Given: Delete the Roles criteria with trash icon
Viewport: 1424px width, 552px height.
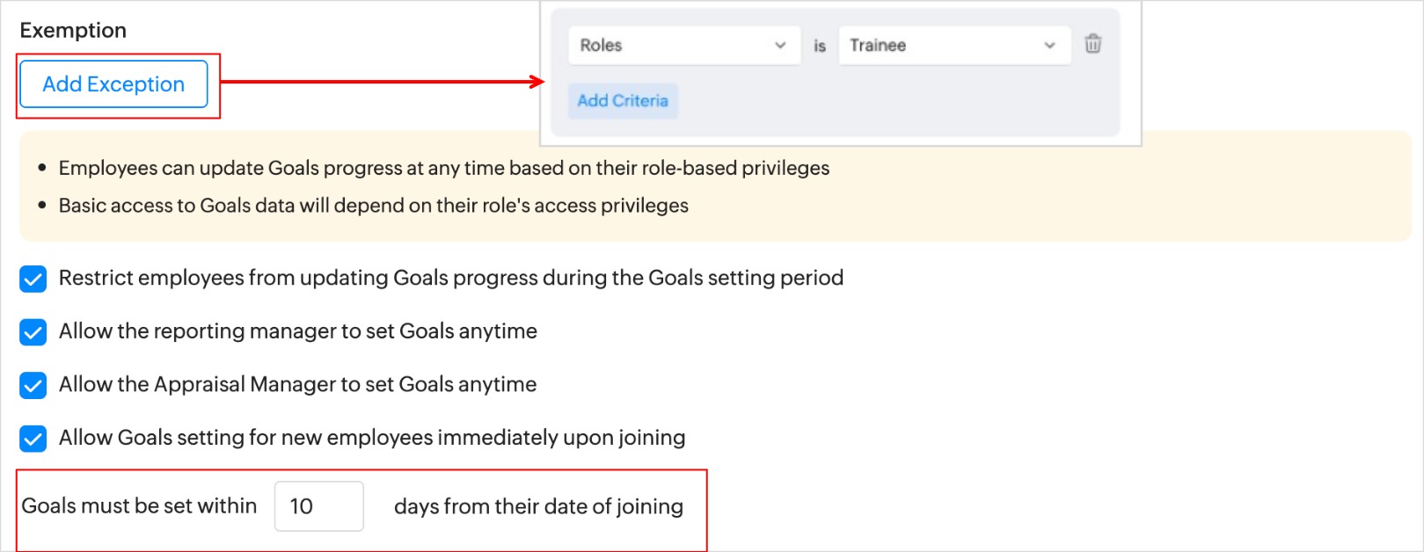Looking at the screenshot, I should point(1092,44).
